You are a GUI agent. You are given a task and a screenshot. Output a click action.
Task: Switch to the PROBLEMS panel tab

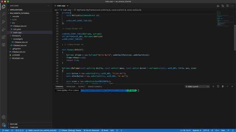[71, 87]
